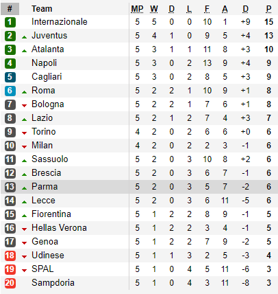The width and height of the screenshot is (278, 294).
Task: Click the blue position 6 badge
Action: [x=10, y=91]
